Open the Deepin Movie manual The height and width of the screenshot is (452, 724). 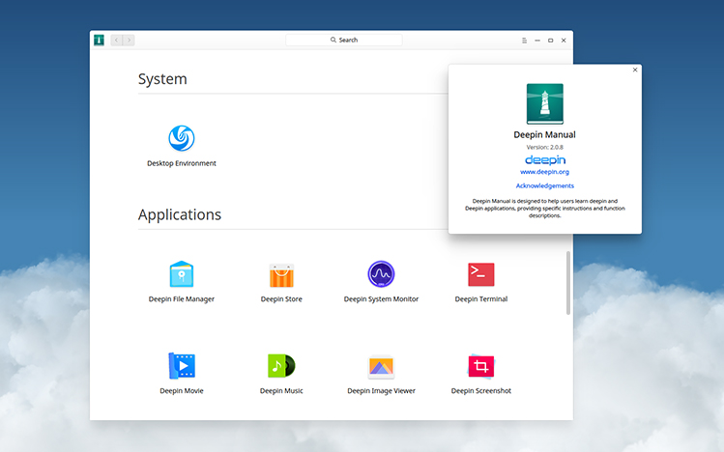point(182,366)
